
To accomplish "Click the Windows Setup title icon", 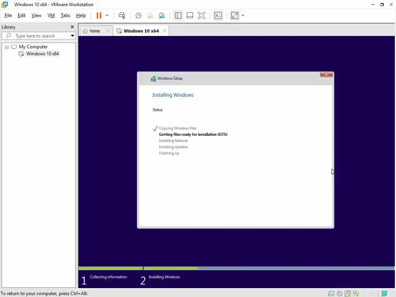I will pos(153,79).
